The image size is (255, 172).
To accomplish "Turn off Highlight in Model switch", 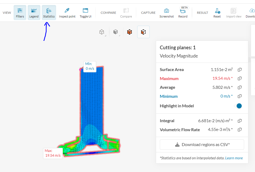I will pos(238,106).
